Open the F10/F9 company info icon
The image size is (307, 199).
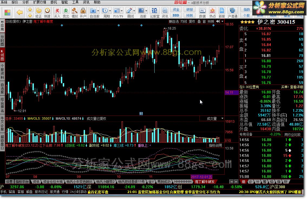pyautogui.click(x=117, y=11)
